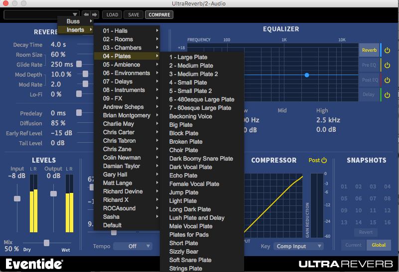Expand the Inserts preset submenu
This screenshot has width=399, height=272.
tap(76, 30)
